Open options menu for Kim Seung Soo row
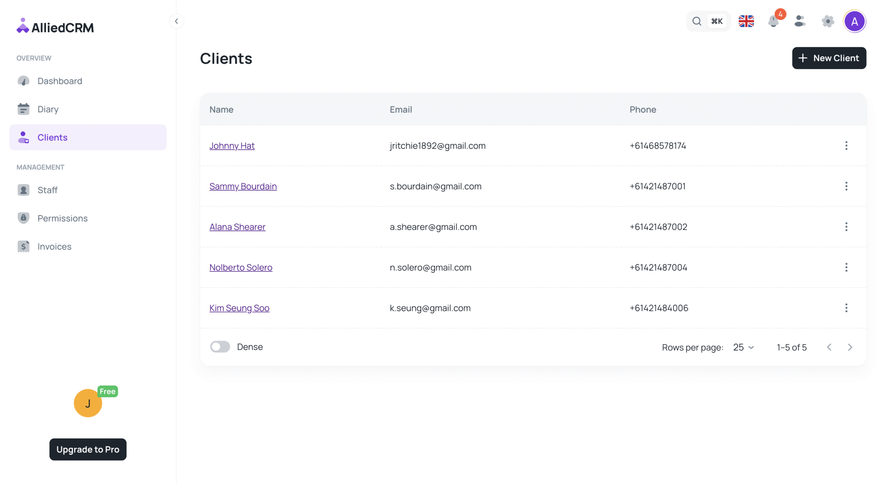The image size is (890, 484). point(846,308)
